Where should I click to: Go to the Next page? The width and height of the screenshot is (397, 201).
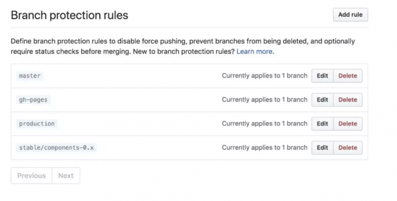click(x=66, y=175)
